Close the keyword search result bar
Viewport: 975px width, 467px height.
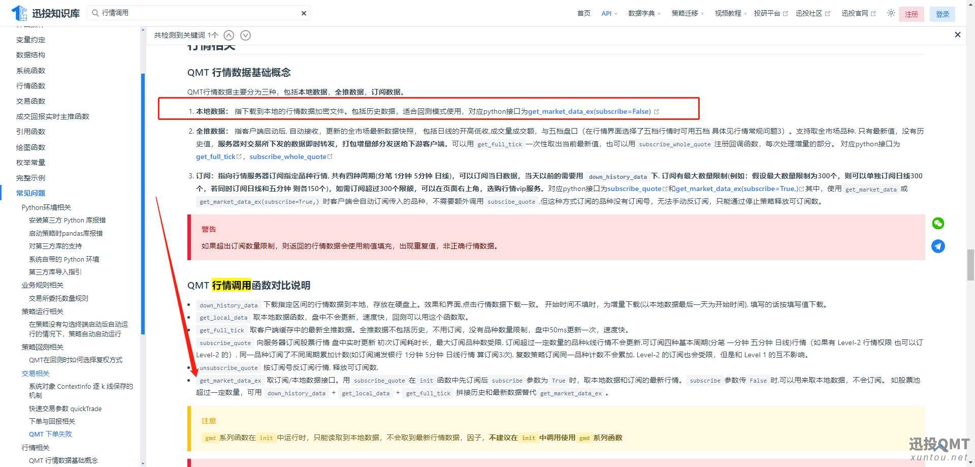958,35
